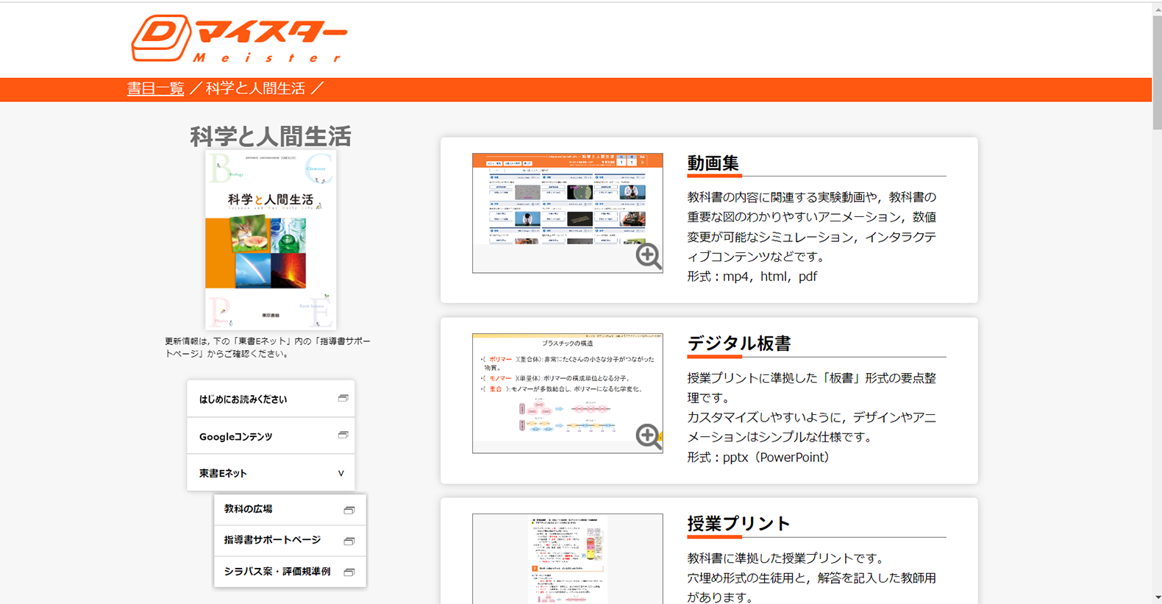
Task: Enlarge the 授業プリント preview thumbnail
Action: click(x=567, y=558)
